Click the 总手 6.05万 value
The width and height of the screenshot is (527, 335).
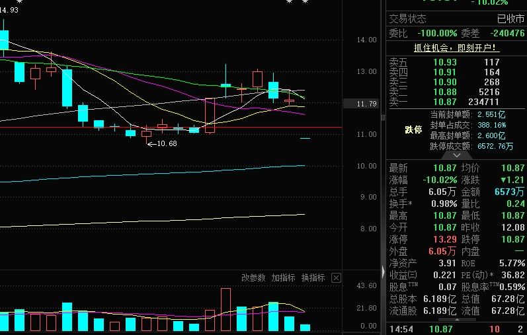[x=442, y=192]
